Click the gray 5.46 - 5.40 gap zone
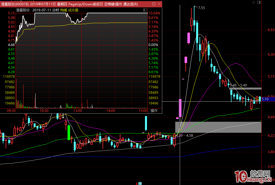The width and height of the screenshot is (275, 185). click(x=245, y=88)
